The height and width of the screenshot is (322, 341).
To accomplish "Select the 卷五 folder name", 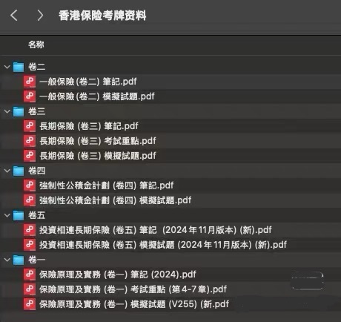I will 36,215.
